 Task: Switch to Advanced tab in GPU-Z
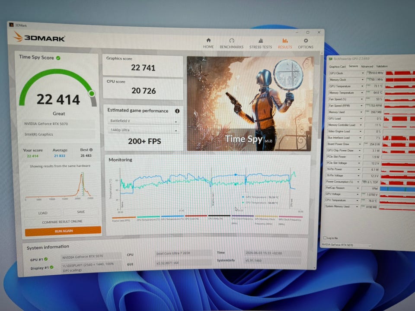[367, 67]
